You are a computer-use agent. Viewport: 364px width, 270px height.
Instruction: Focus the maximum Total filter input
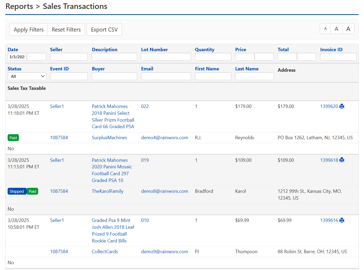[306, 57]
